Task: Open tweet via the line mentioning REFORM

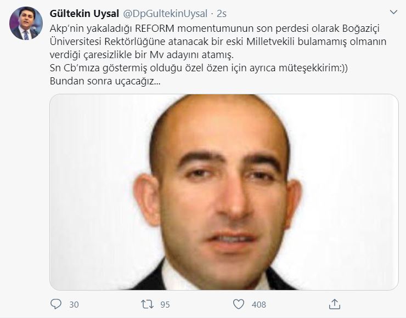Action: [x=215, y=29]
